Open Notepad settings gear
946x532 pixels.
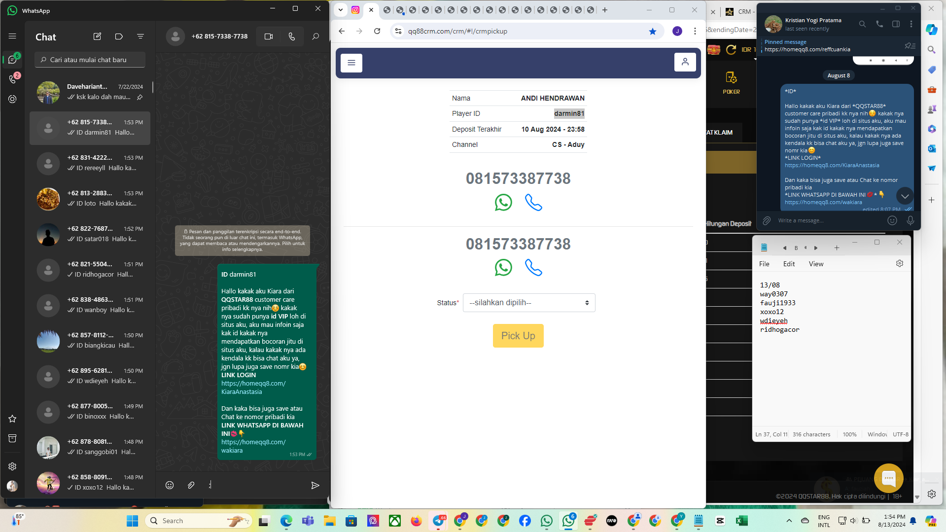[899, 263]
